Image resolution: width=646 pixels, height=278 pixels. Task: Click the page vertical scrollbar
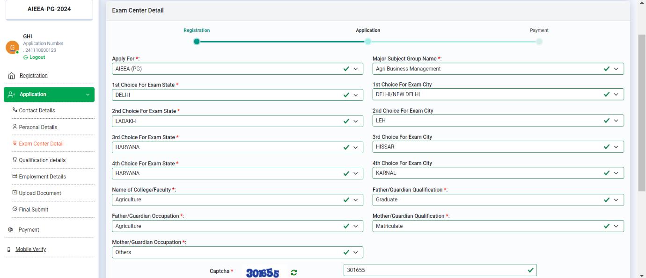(x=642, y=112)
